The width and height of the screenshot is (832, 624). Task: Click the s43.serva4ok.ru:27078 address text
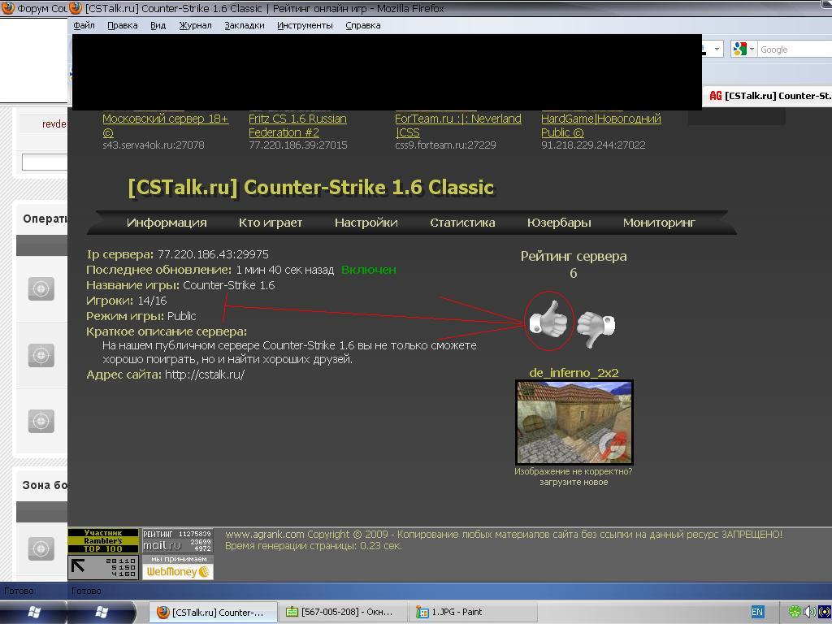154,145
